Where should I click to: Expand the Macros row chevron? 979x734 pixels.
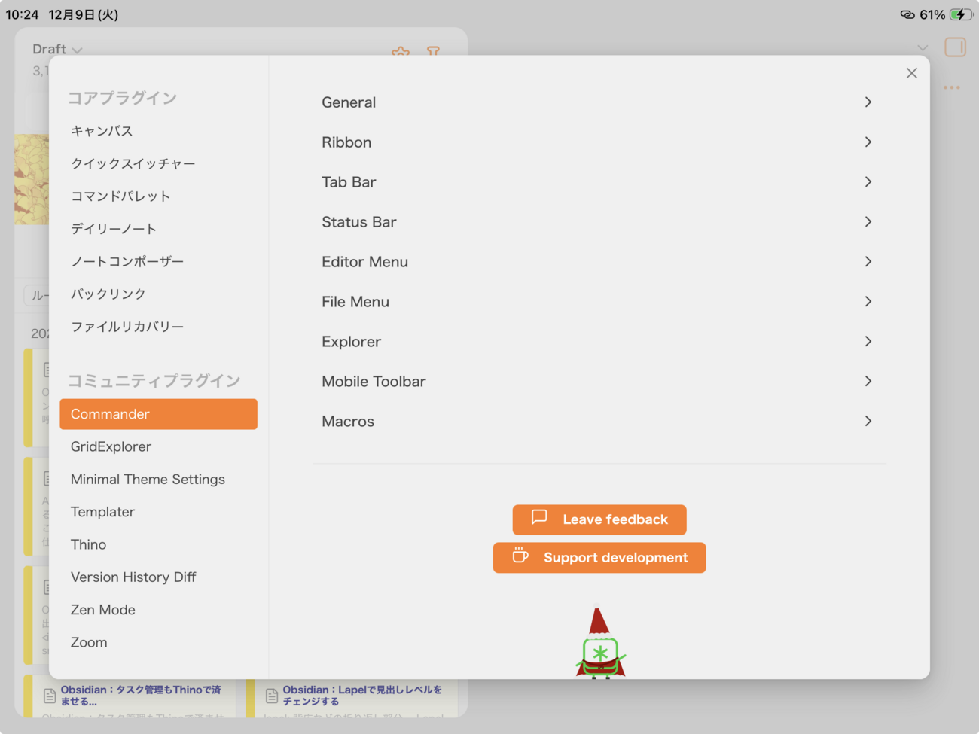868,422
